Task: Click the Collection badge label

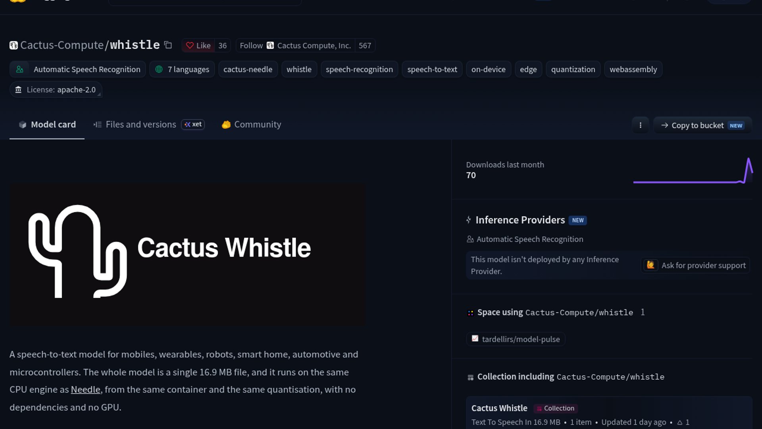Action: [556, 408]
